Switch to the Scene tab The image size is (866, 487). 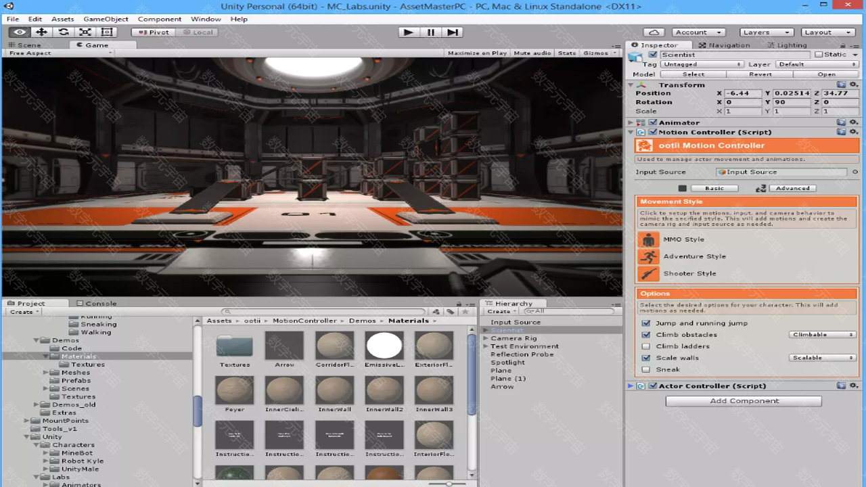coord(24,45)
